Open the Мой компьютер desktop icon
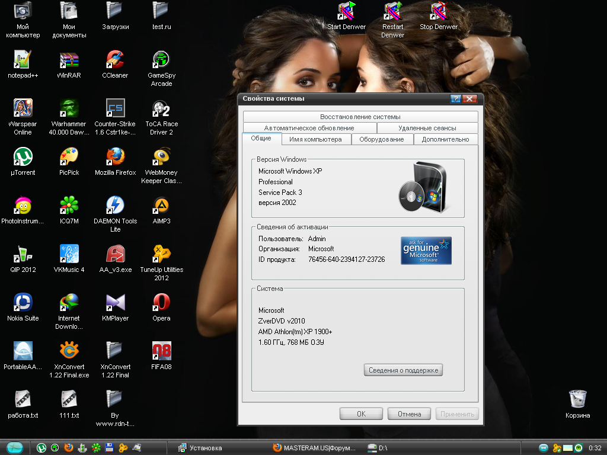This screenshot has height=455, width=607. tap(23, 20)
